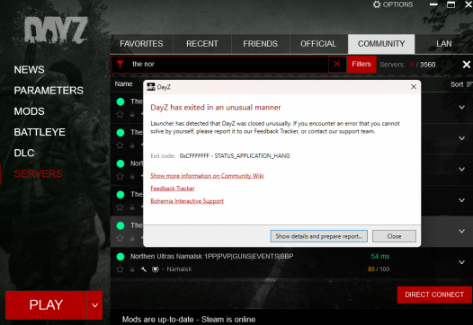The image size is (473, 325).
Task: Click the red Filters button
Action: [361, 64]
